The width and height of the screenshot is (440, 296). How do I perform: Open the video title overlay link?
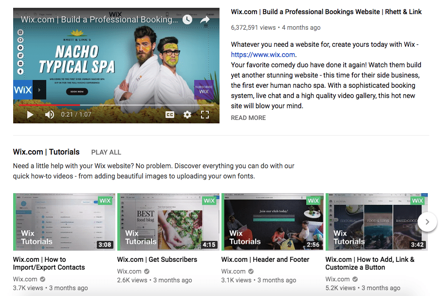coord(99,20)
